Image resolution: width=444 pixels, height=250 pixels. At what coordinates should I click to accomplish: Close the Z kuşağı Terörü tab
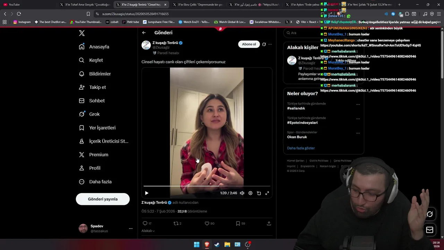coord(165,5)
